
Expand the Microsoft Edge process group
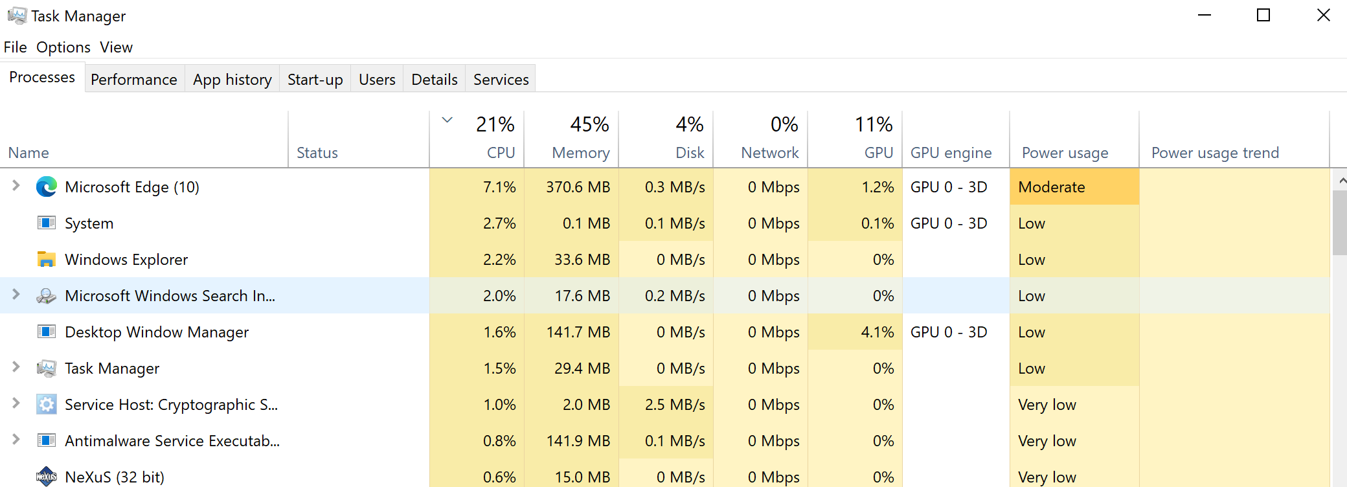[x=15, y=187]
